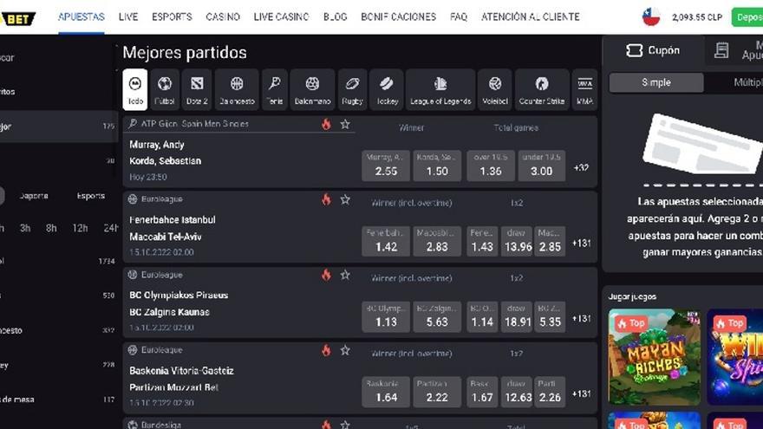The height and width of the screenshot is (429, 763).
Task: Bet on Korda at 1.50
Action: (437, 166)
